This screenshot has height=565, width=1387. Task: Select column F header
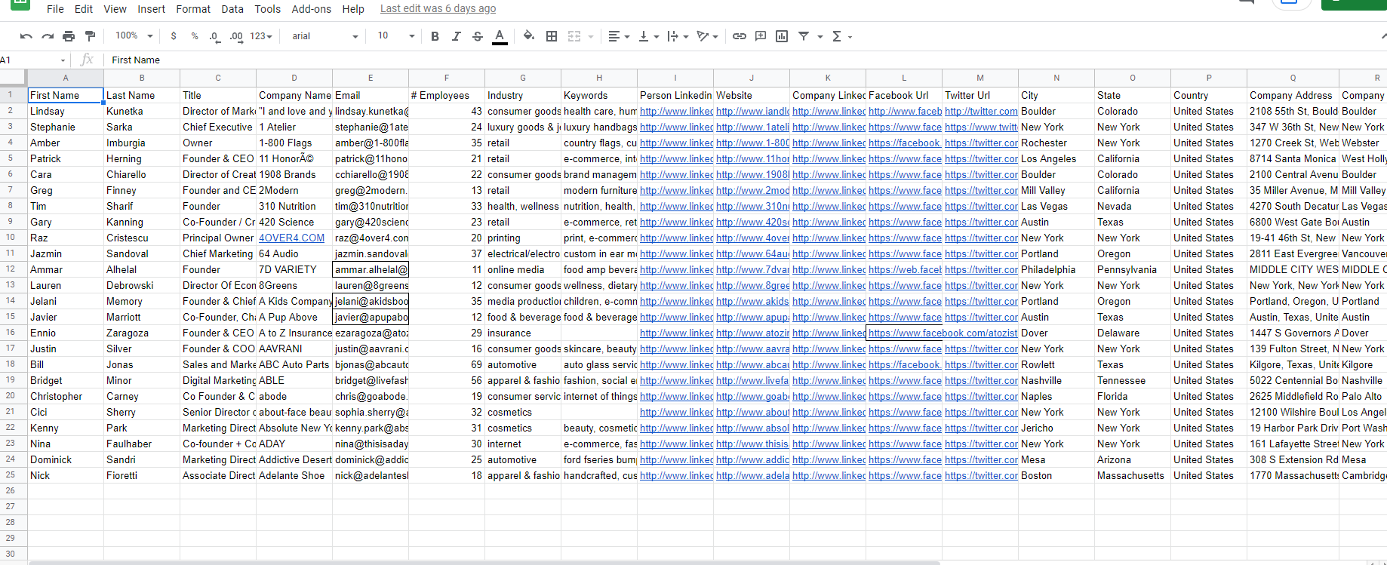[x=447, y=78]
